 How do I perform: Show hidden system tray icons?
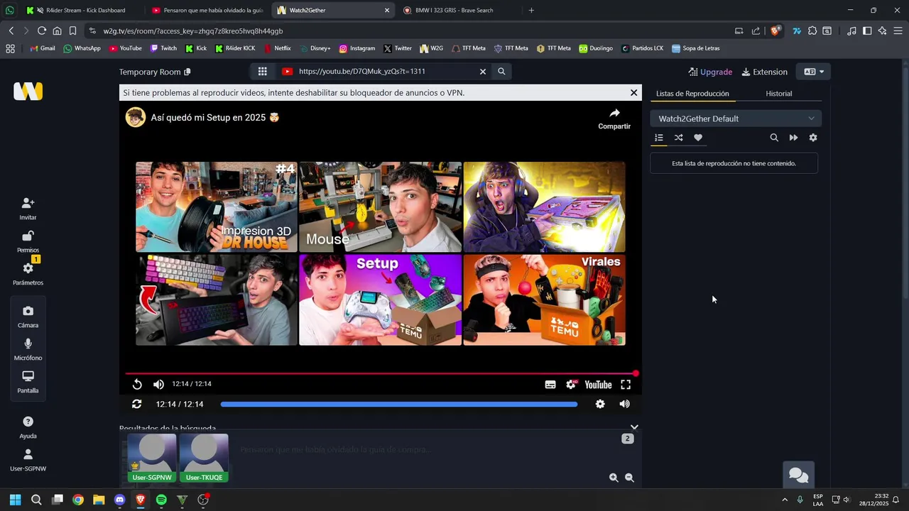[785, 500]
